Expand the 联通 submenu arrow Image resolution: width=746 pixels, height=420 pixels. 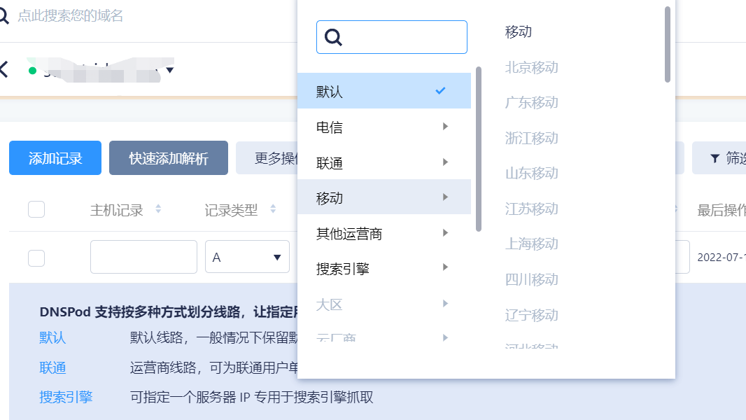445,162
